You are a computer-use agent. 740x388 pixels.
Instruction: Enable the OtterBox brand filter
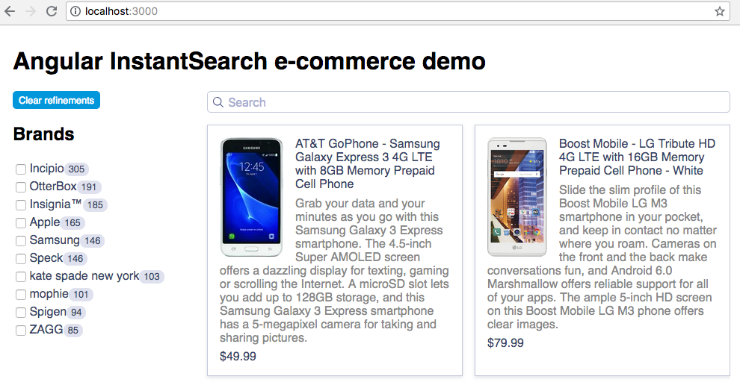[x=21, y=187]
